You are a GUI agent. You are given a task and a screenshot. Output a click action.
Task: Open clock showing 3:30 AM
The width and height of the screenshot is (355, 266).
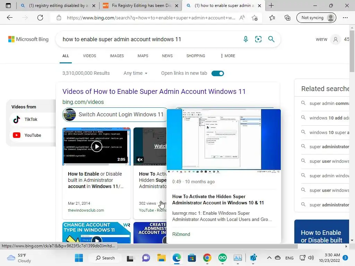tap(329, 258)
